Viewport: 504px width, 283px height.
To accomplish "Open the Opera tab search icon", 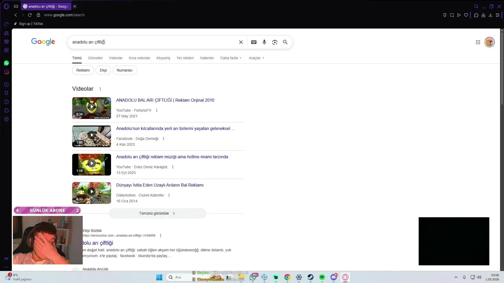I will pyautogui.click(x=476, y=6).
